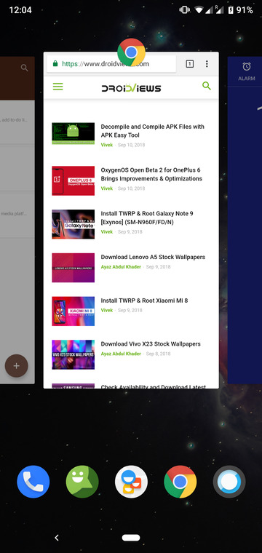Screen dimensions: 262x553
Task: Tap the back navigation arrow
Action: [57, 538]
